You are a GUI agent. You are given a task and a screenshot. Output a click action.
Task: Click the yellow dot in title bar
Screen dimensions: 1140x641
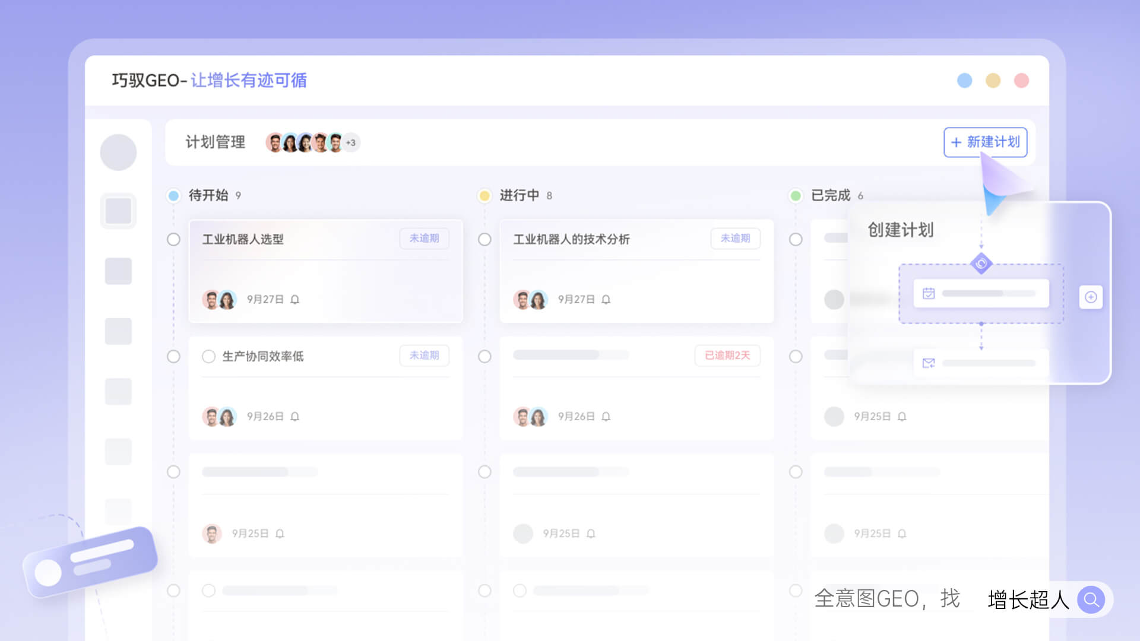[x=993, y=81]
